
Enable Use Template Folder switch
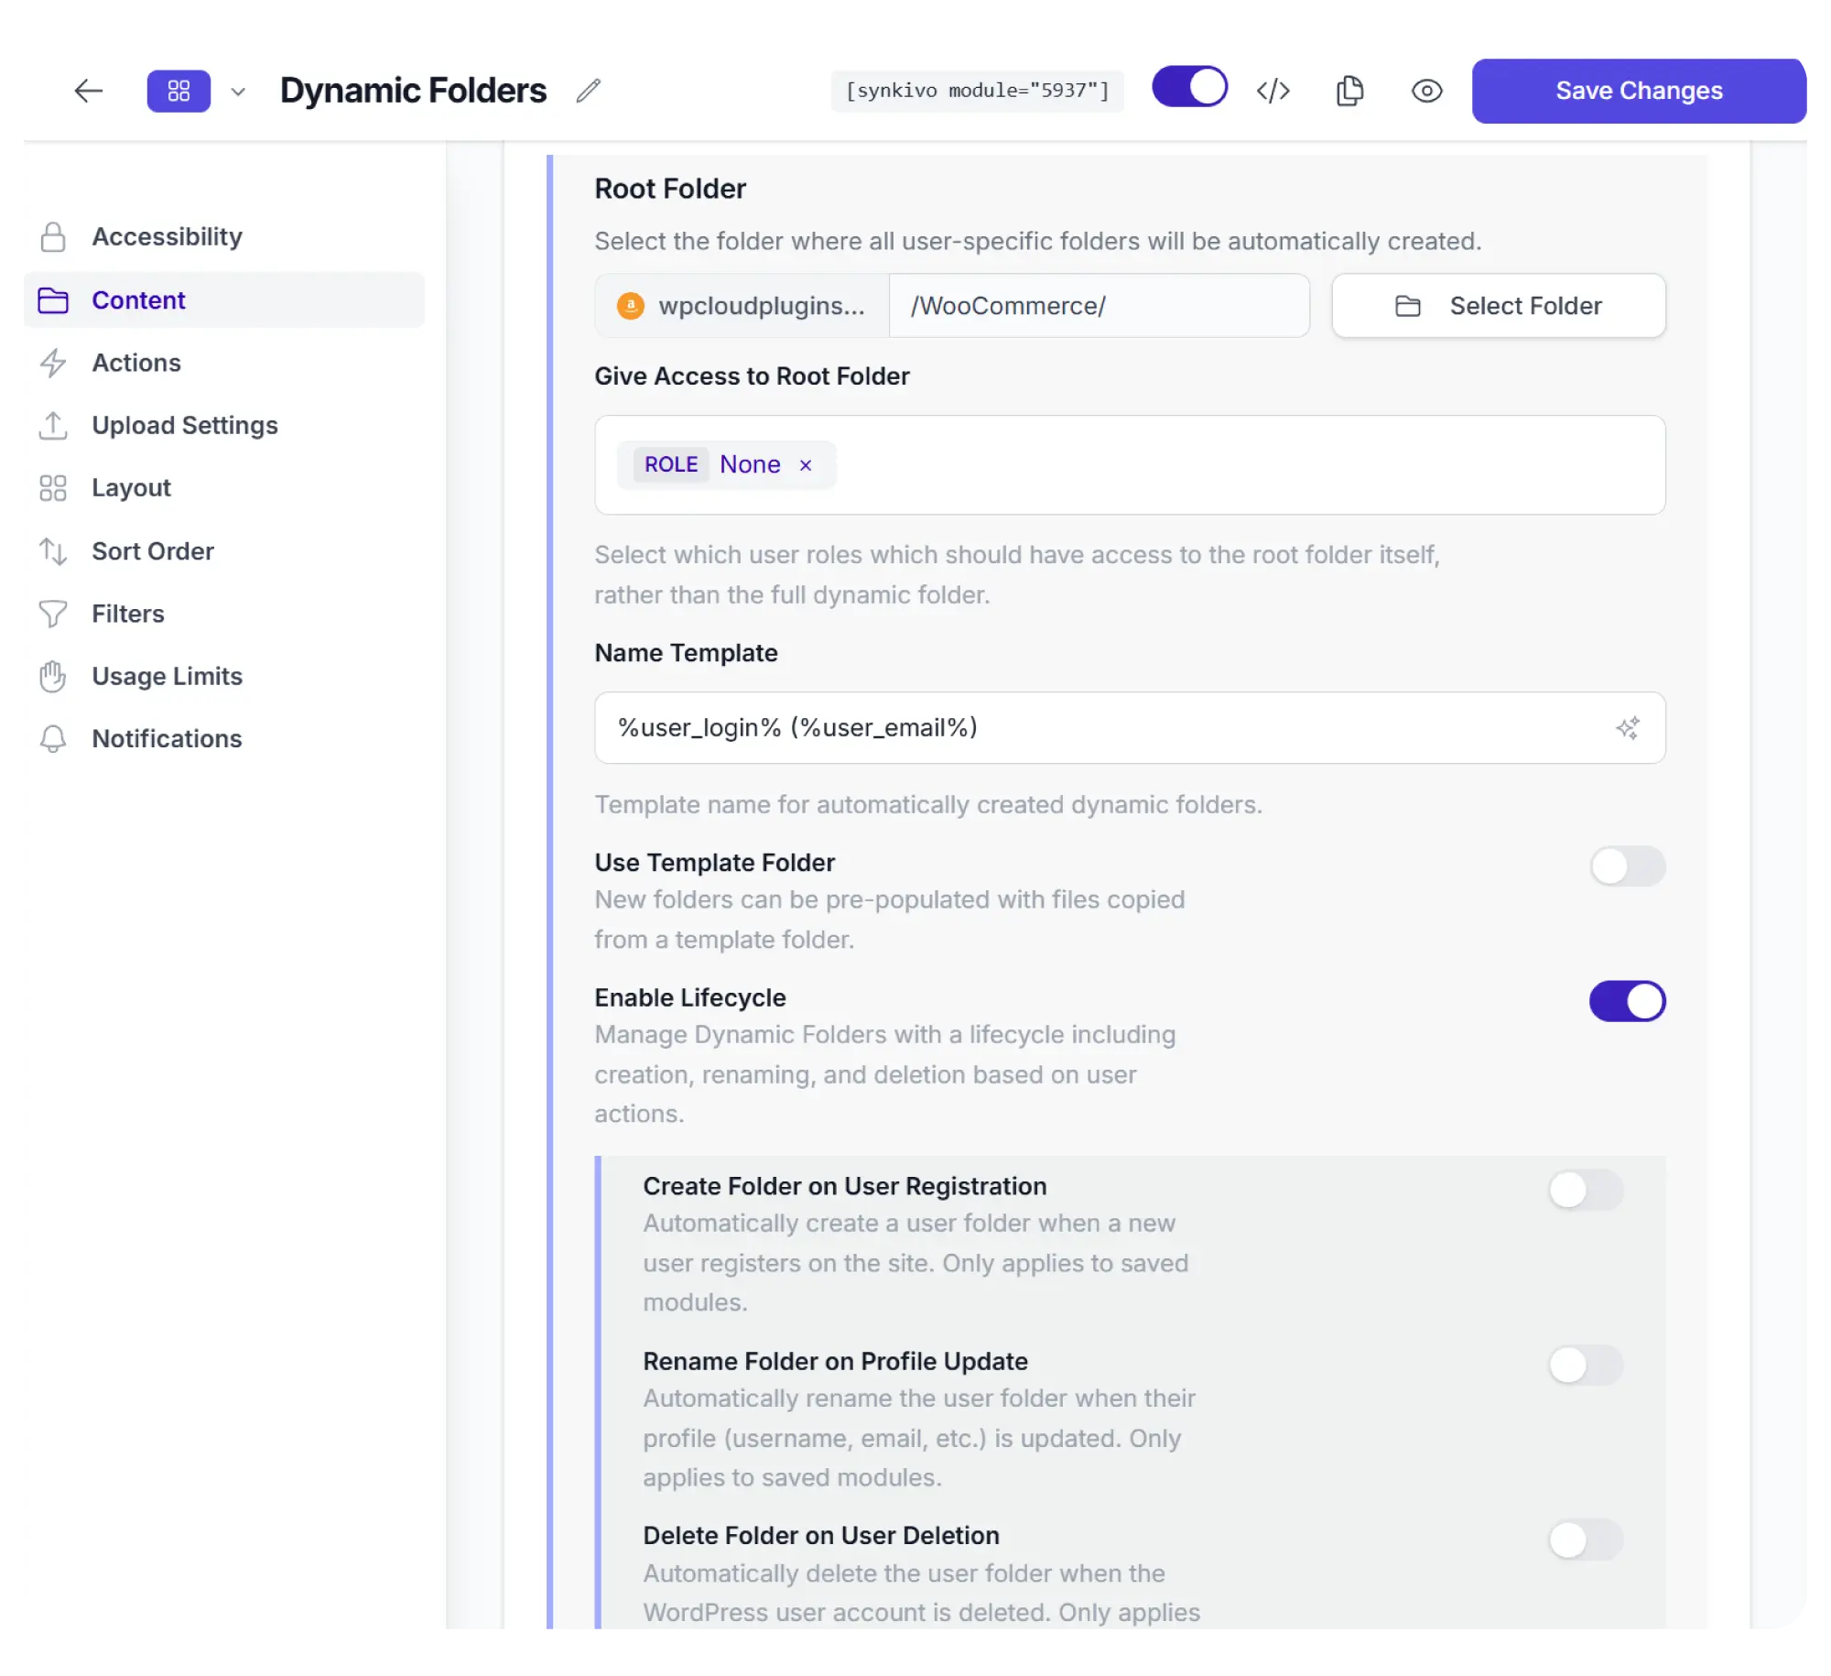(1628, 866)
